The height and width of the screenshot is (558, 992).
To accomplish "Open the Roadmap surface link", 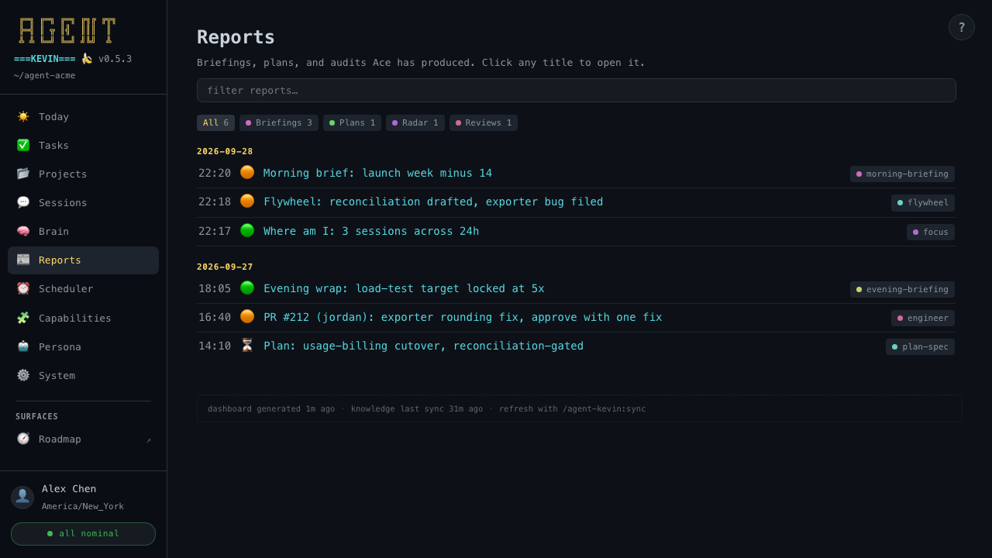I will pyautogui.click(x=83, y=439).
